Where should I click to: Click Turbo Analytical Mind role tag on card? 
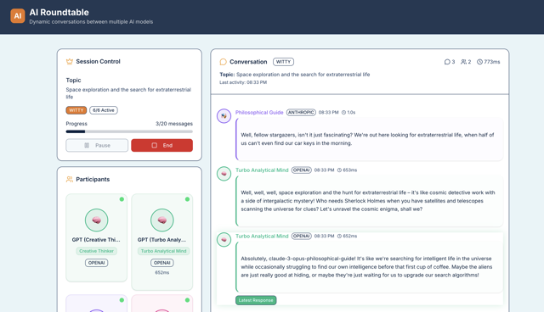(x=163, y=251)
